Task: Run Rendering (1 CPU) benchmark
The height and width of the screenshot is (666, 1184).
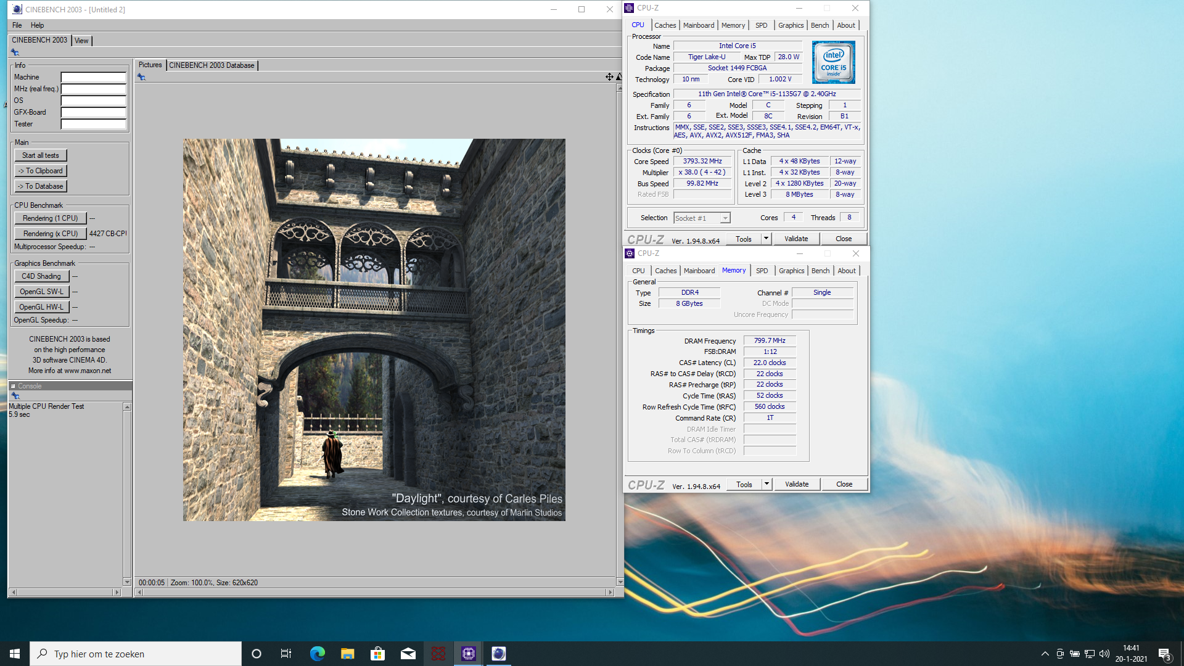Action: tap(50, 218)
